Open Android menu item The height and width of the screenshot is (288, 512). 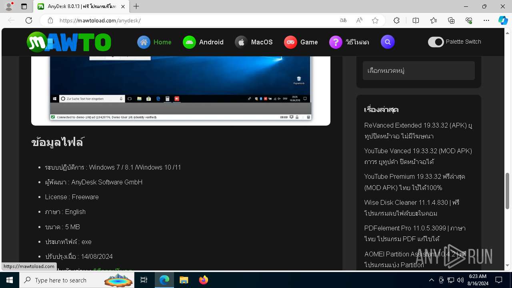click(211, 42)
